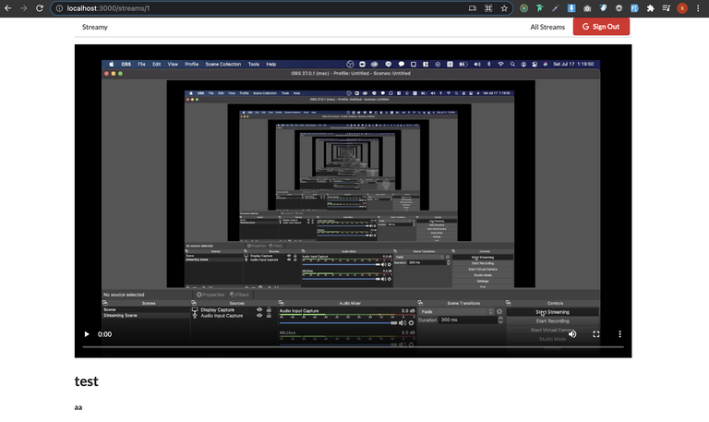View site information for localhost
The width and height of the screenshot is (709, 422).
pyautogui.click(x=59, y=8)
